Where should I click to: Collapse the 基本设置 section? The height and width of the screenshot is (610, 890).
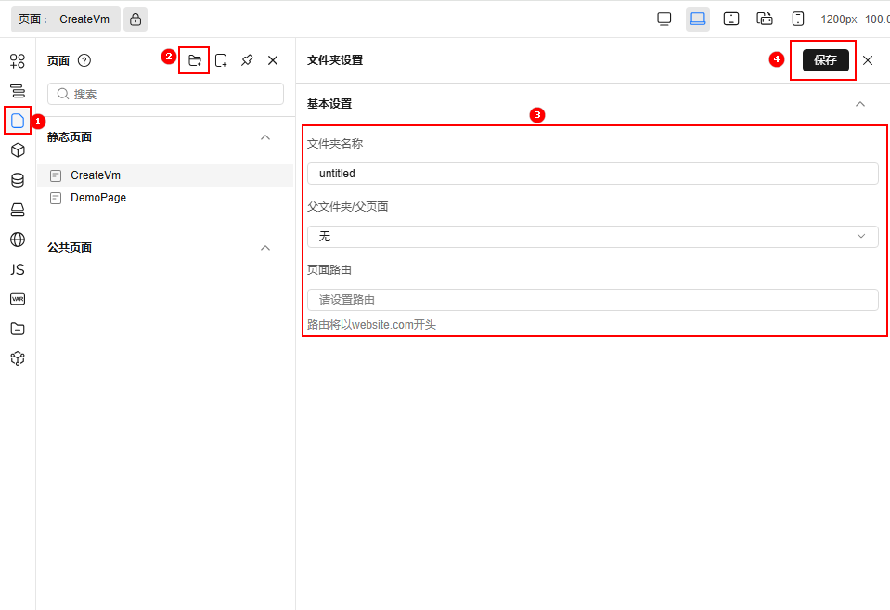tap(860, 104)
